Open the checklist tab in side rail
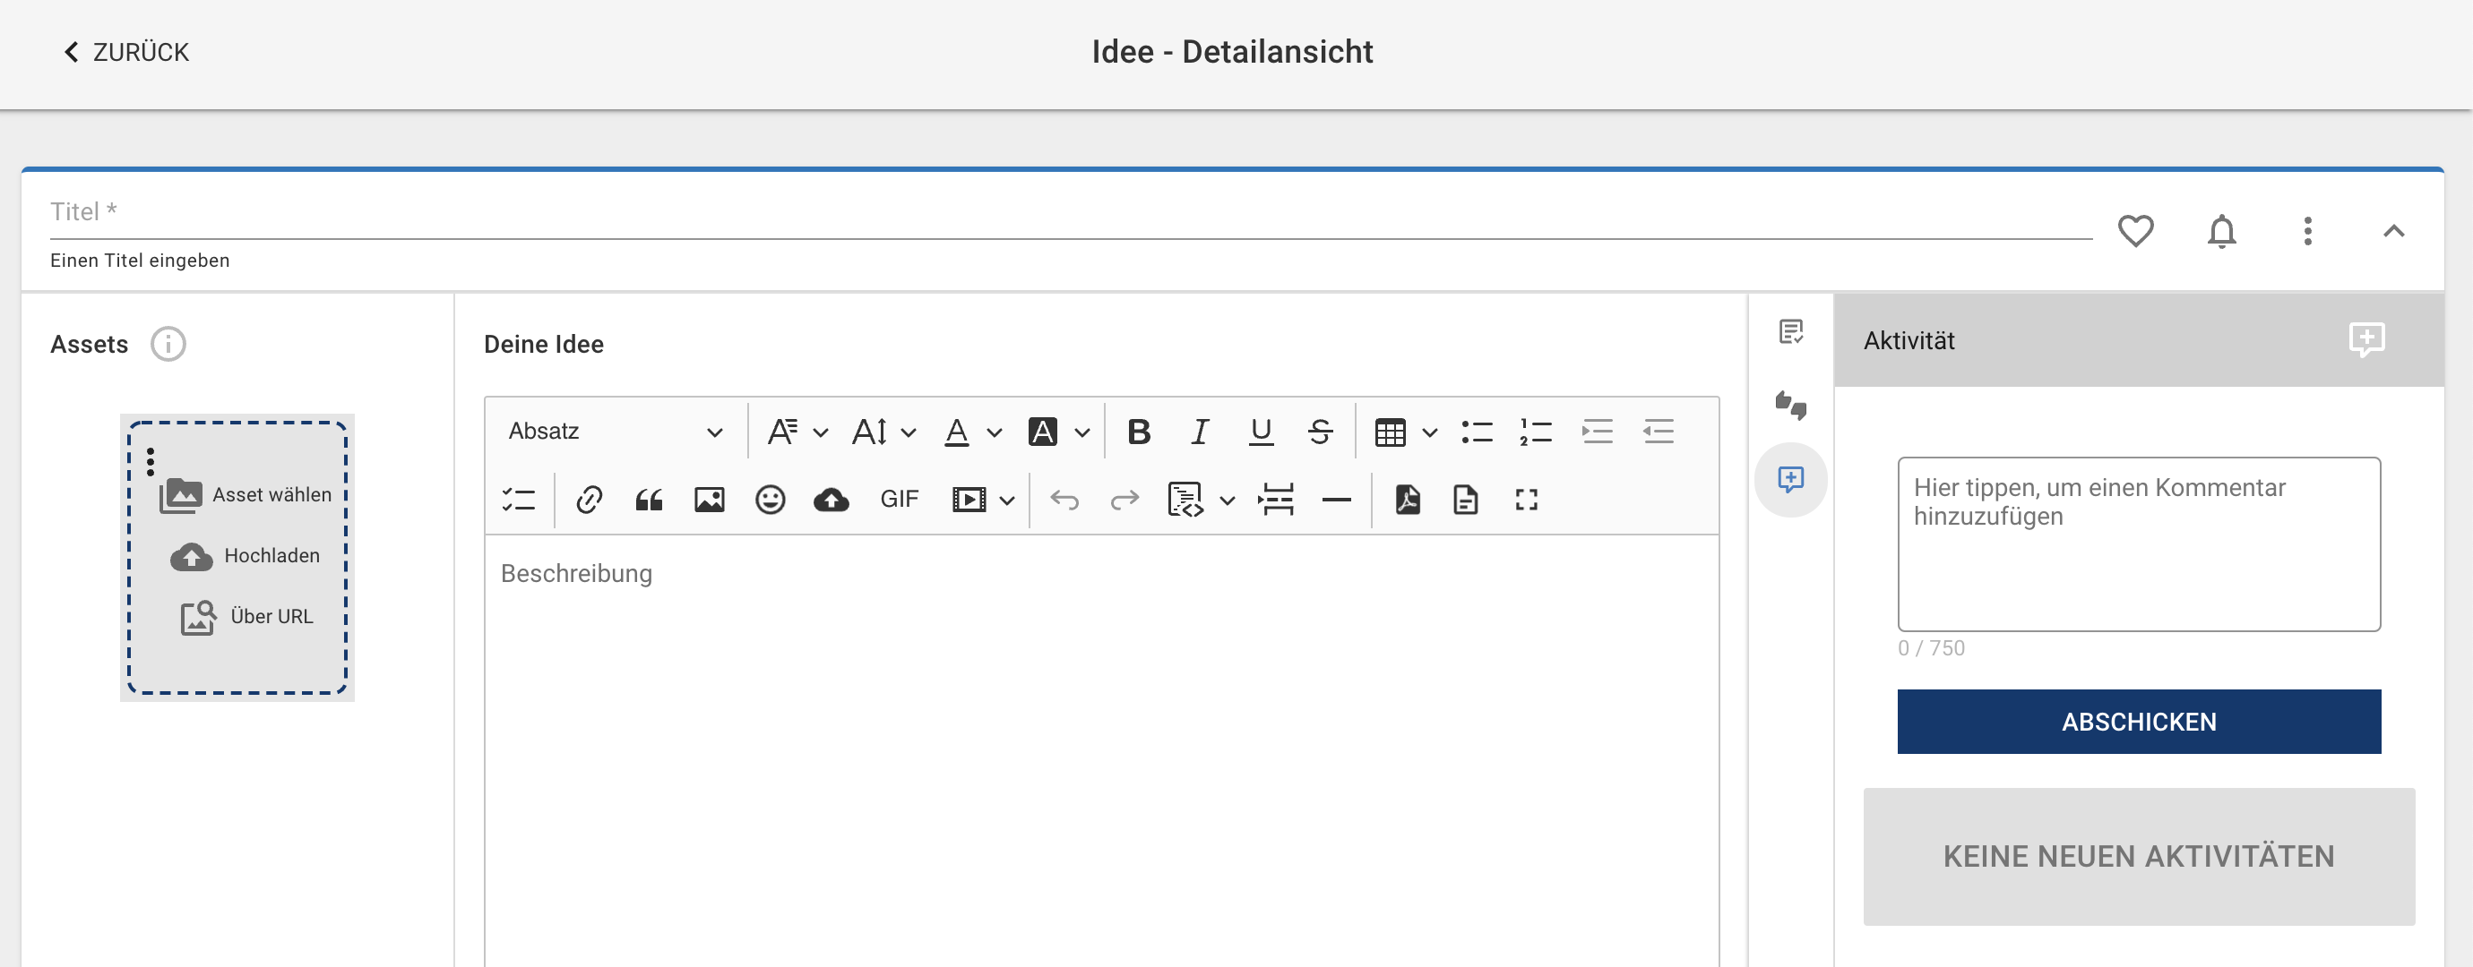 tap(1790, 332)
